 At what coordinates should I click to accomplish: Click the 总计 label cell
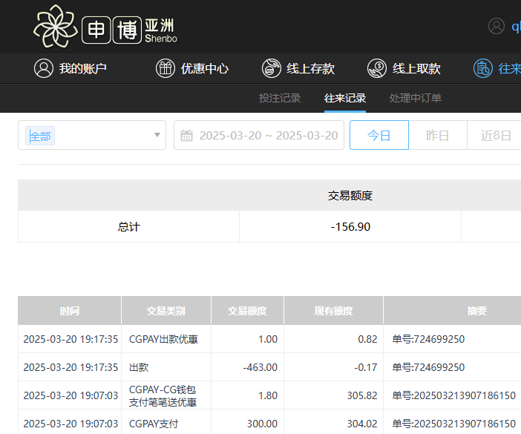(x=128, y=226)
